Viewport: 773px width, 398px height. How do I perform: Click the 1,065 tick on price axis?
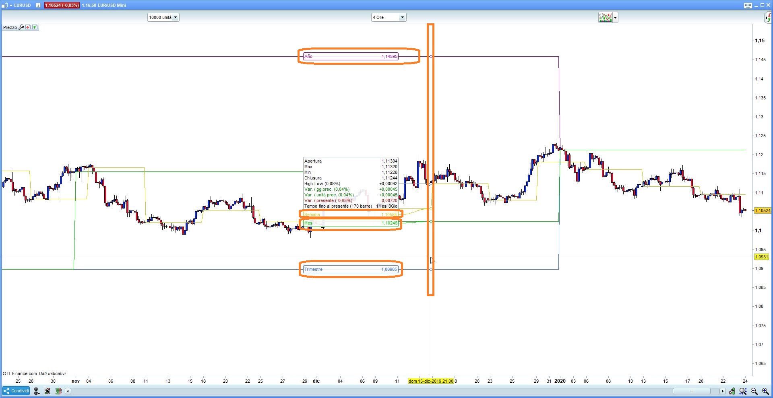tap(760, 363)
